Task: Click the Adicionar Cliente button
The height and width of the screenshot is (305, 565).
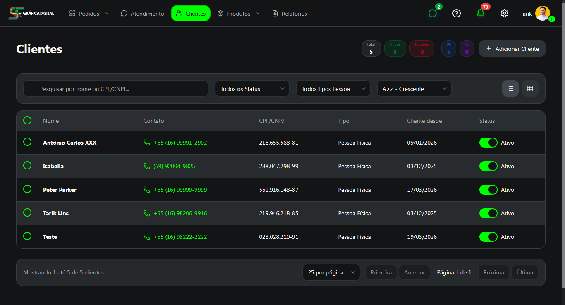Action: click(512, 49)
